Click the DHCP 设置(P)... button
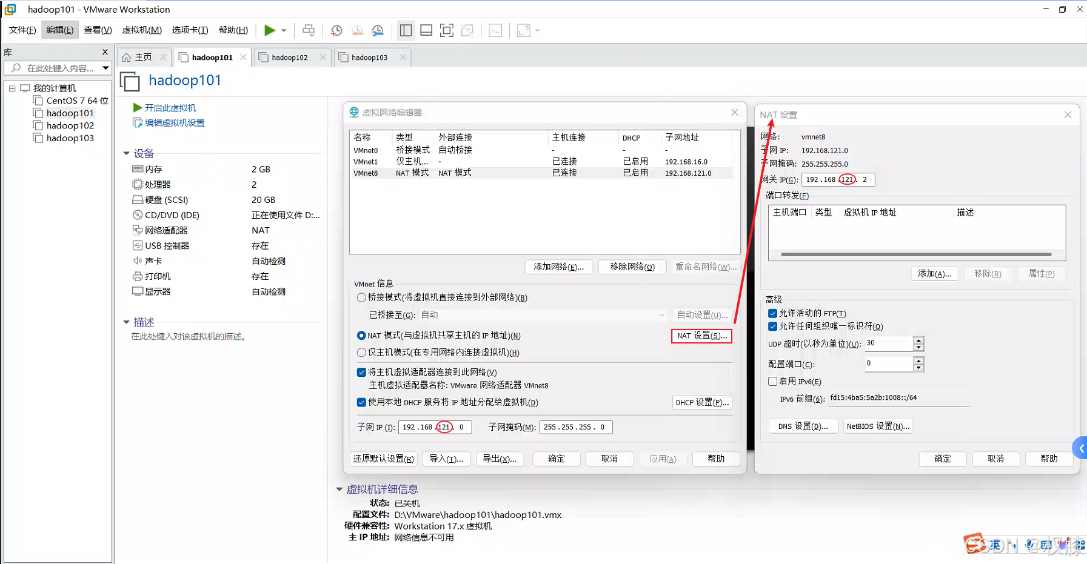Image resolution: width=1087 pixels, height=564 pixels. coord(702,403)
